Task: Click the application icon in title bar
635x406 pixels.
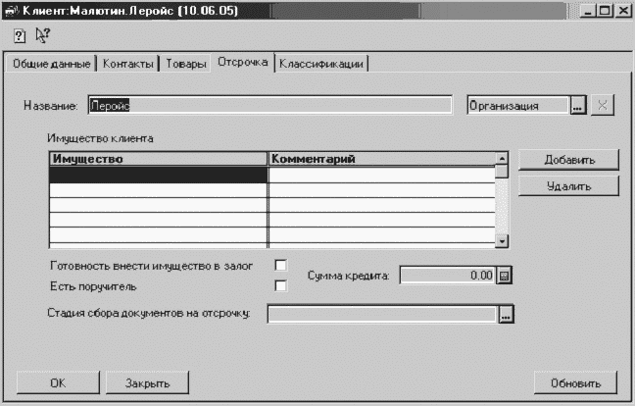Action: click(x=12, y=10)
